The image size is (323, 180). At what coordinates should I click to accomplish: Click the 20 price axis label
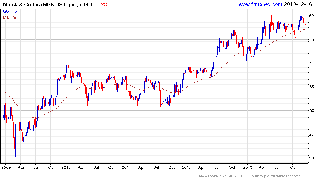pos(312,158)
